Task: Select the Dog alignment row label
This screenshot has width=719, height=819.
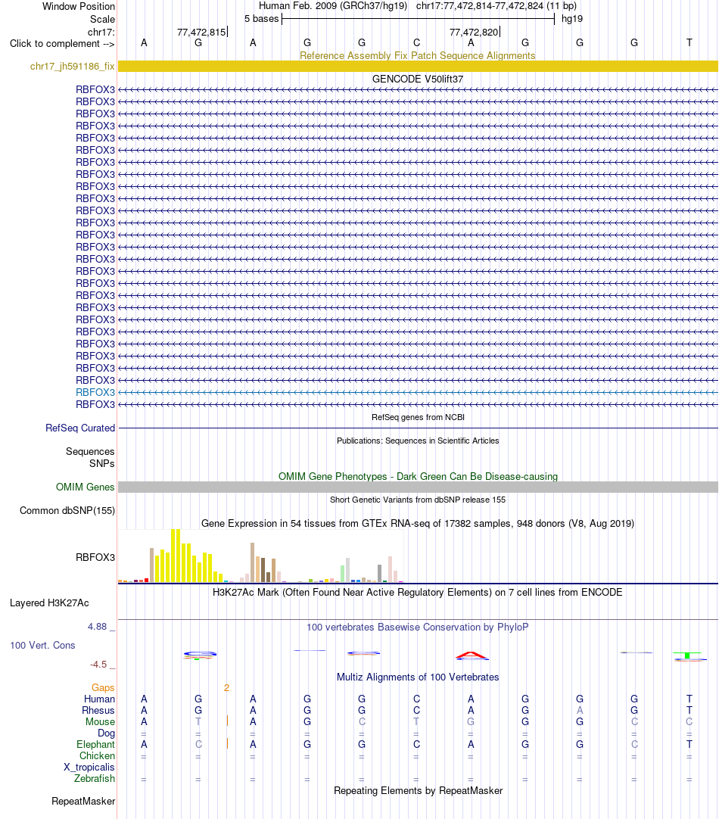Action: click(106, 733)
